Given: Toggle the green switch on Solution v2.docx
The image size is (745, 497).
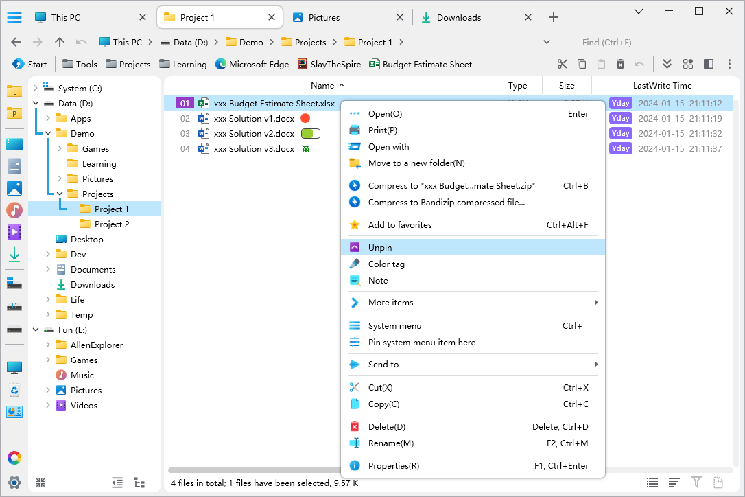Looking at the screenshot, I should (x=310, y=134).
